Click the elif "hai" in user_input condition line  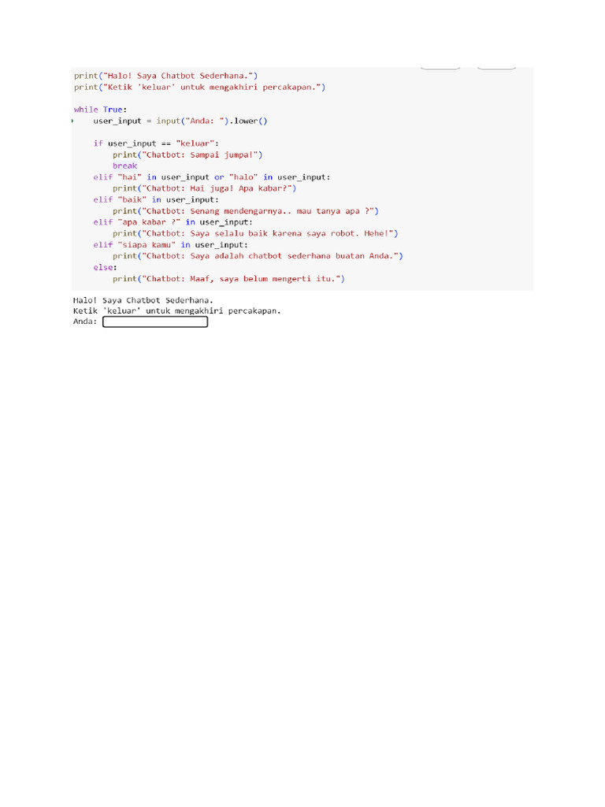coord(211,177)
